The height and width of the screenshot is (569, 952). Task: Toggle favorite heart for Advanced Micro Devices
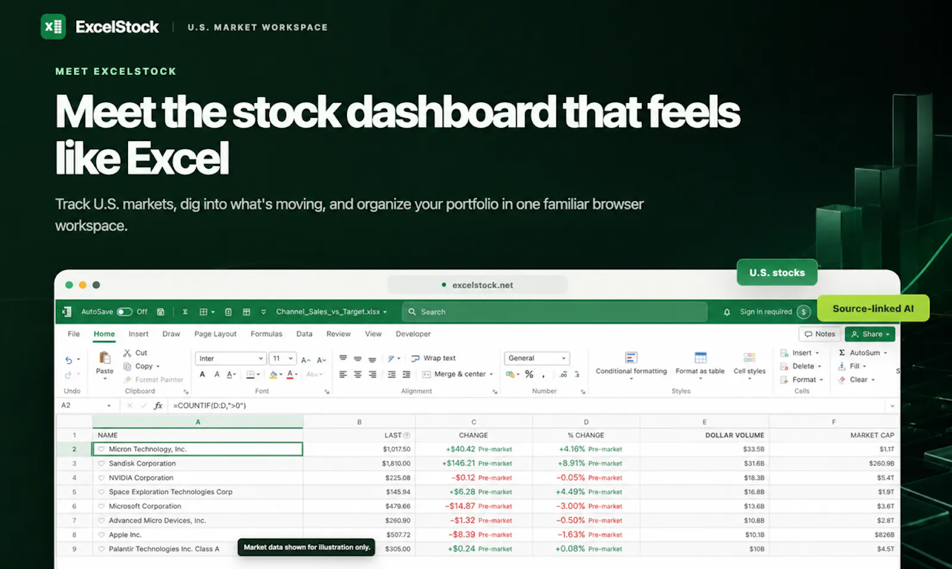[x=102, y=520]
